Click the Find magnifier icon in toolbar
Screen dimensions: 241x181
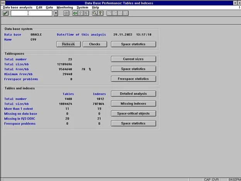click(95, 13)
